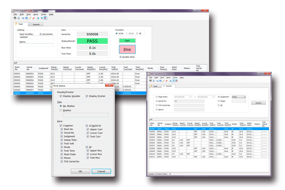Click the Memo input field under Setting
This screenshot has width=285, height=190.
click(x=37, y=45)
